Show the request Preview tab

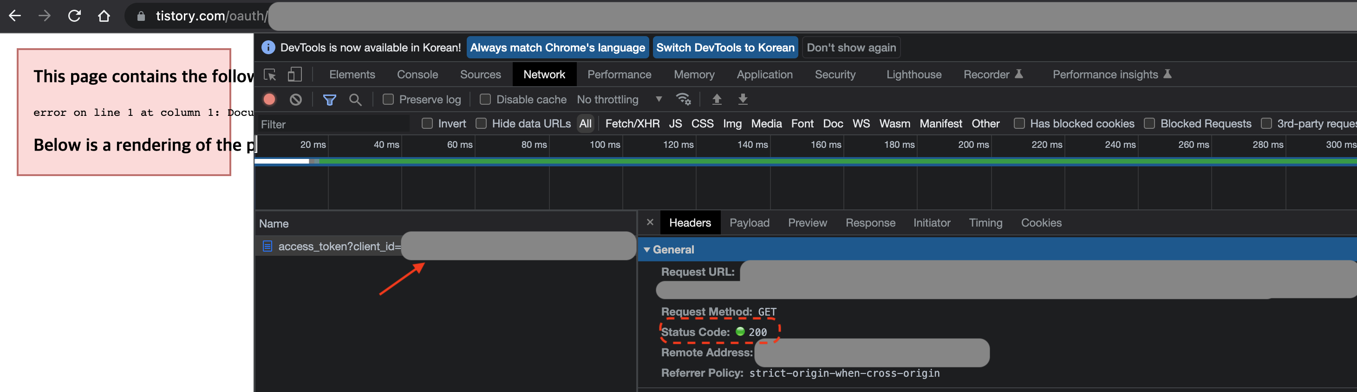807,223
